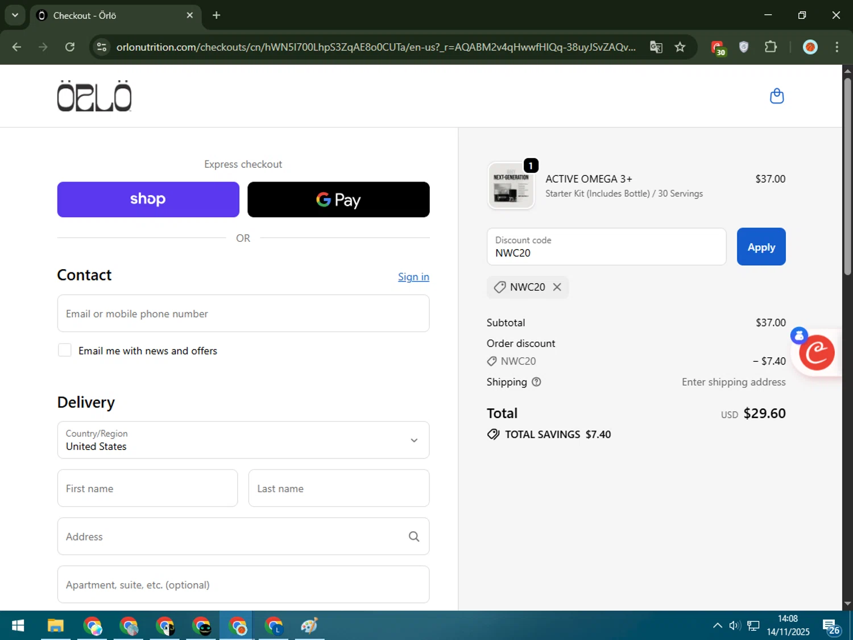Edit the Discount code field
Screen dimensions: 853x640
click(x=607, y=247)
